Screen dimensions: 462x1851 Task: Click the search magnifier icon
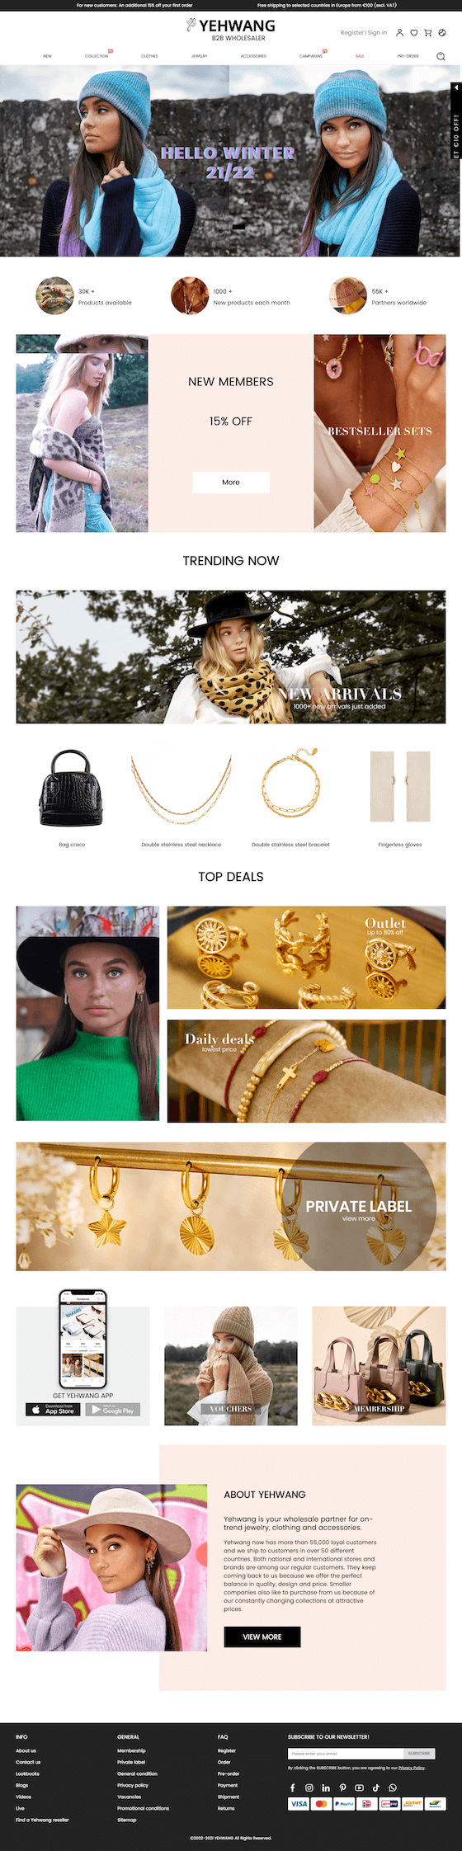point(441,56)
